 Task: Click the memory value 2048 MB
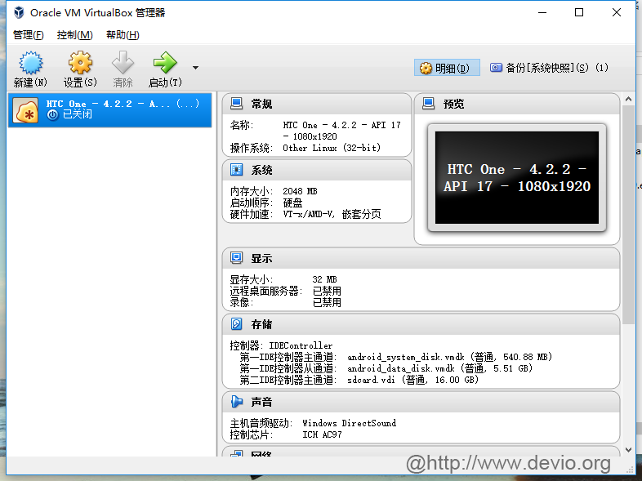click(x=300, y=191)
